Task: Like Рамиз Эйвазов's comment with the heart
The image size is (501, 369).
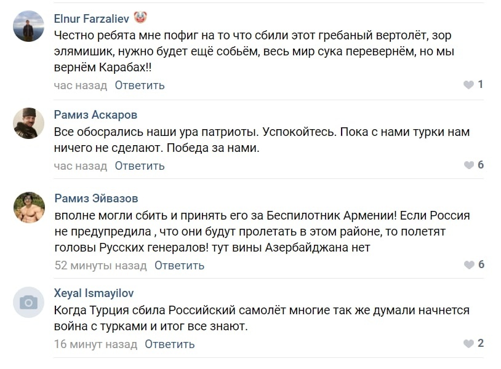Action: [x=469, y=264]
